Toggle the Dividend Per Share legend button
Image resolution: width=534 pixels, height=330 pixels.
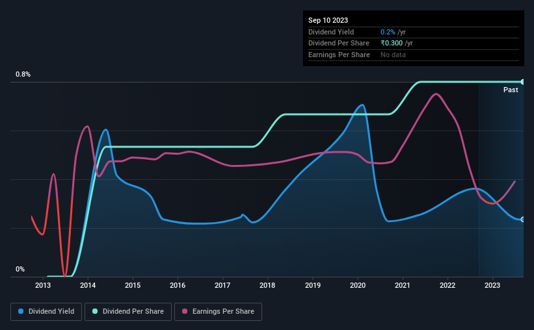coord(128,312)
